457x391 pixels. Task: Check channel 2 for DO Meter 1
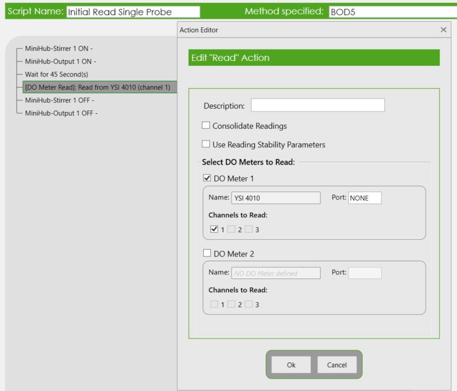231,229
